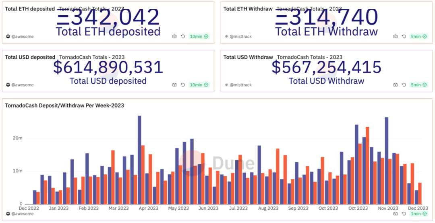Screen dimensions: 435x223
Task: Click refresh icon in Total USD Withdraw panel
Action: [x=404, y=85]
